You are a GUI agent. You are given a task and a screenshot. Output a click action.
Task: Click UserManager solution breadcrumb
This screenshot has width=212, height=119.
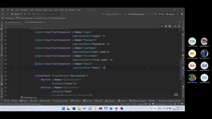click(8, 18)
